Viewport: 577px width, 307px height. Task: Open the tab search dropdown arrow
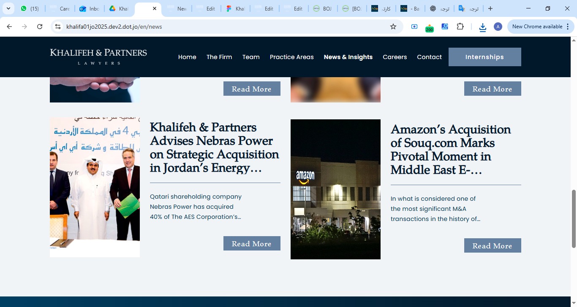tap(8, 8)
